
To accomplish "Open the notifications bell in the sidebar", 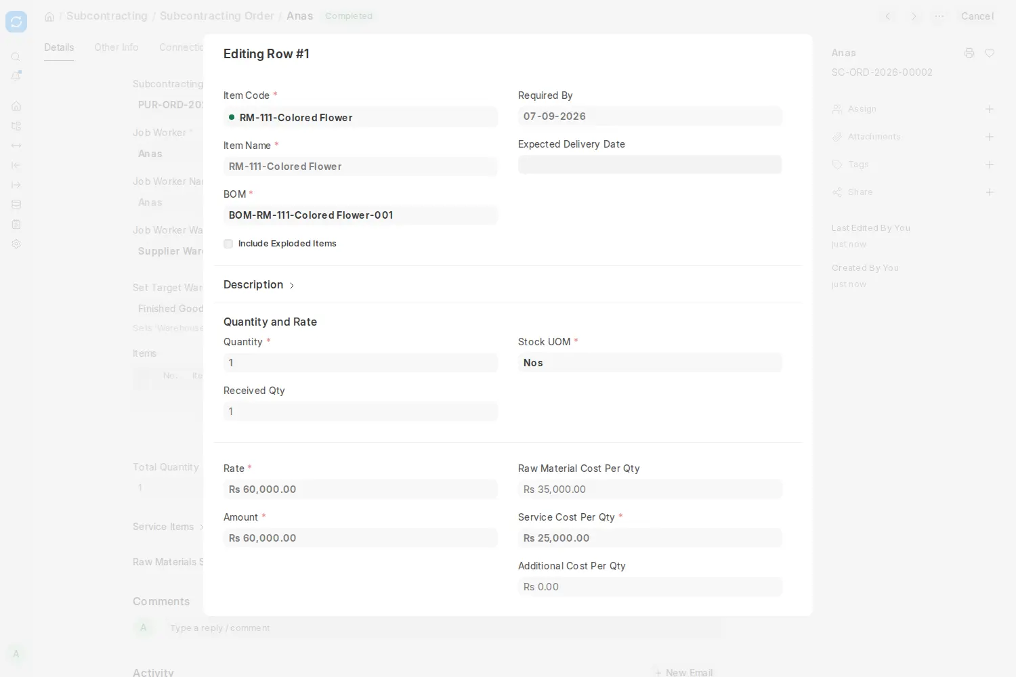I will coord(16,76).
